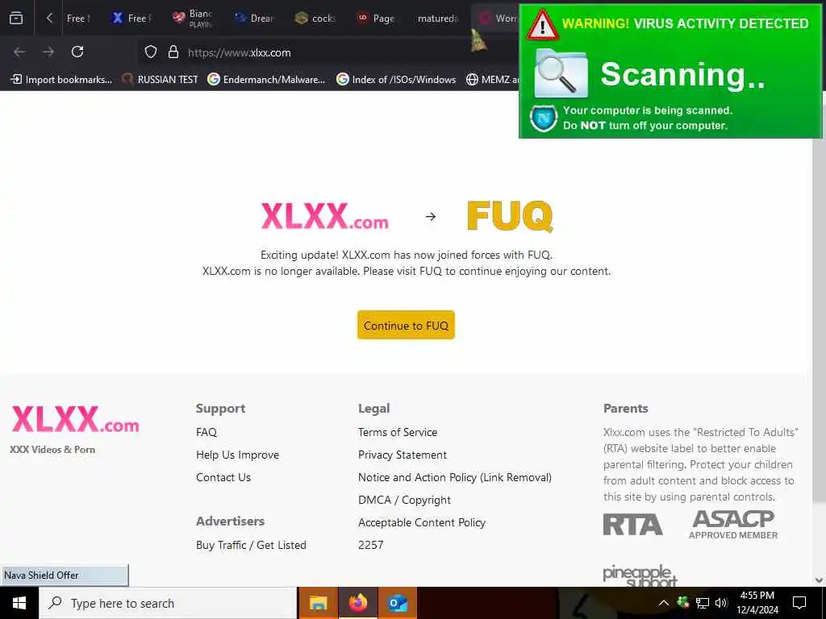This screenshot has height=619, width=826.
Task: Open the network tray icon
Action: pyautogui.click(x=703, y=603)
